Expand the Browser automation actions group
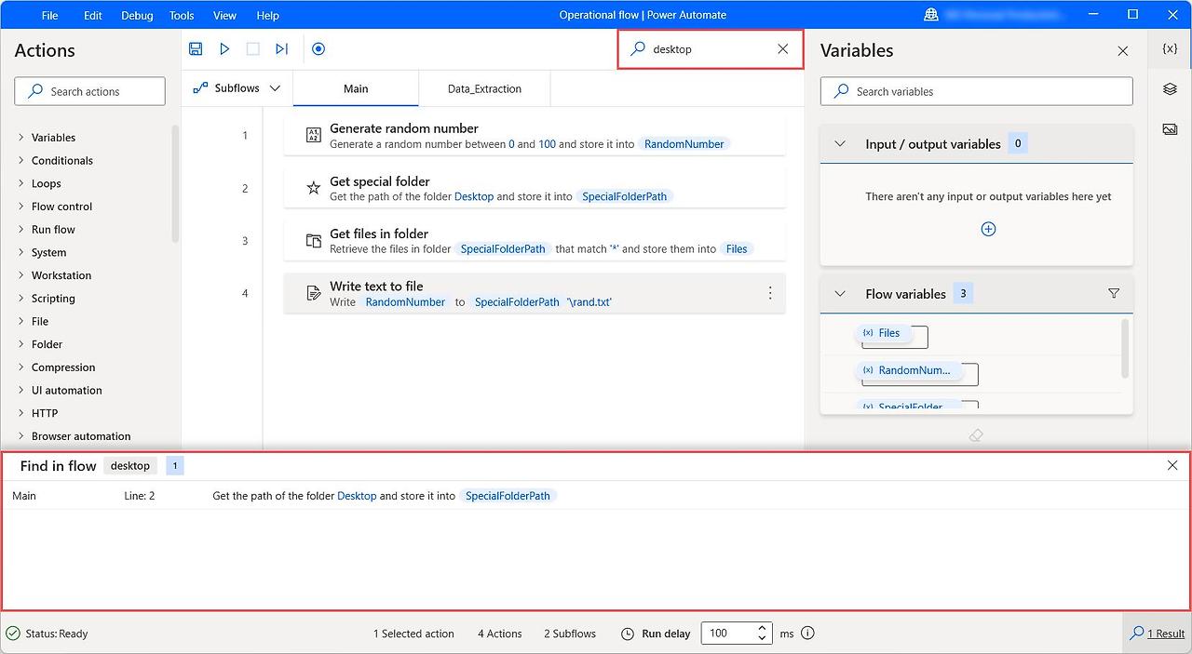 [21, 436]
